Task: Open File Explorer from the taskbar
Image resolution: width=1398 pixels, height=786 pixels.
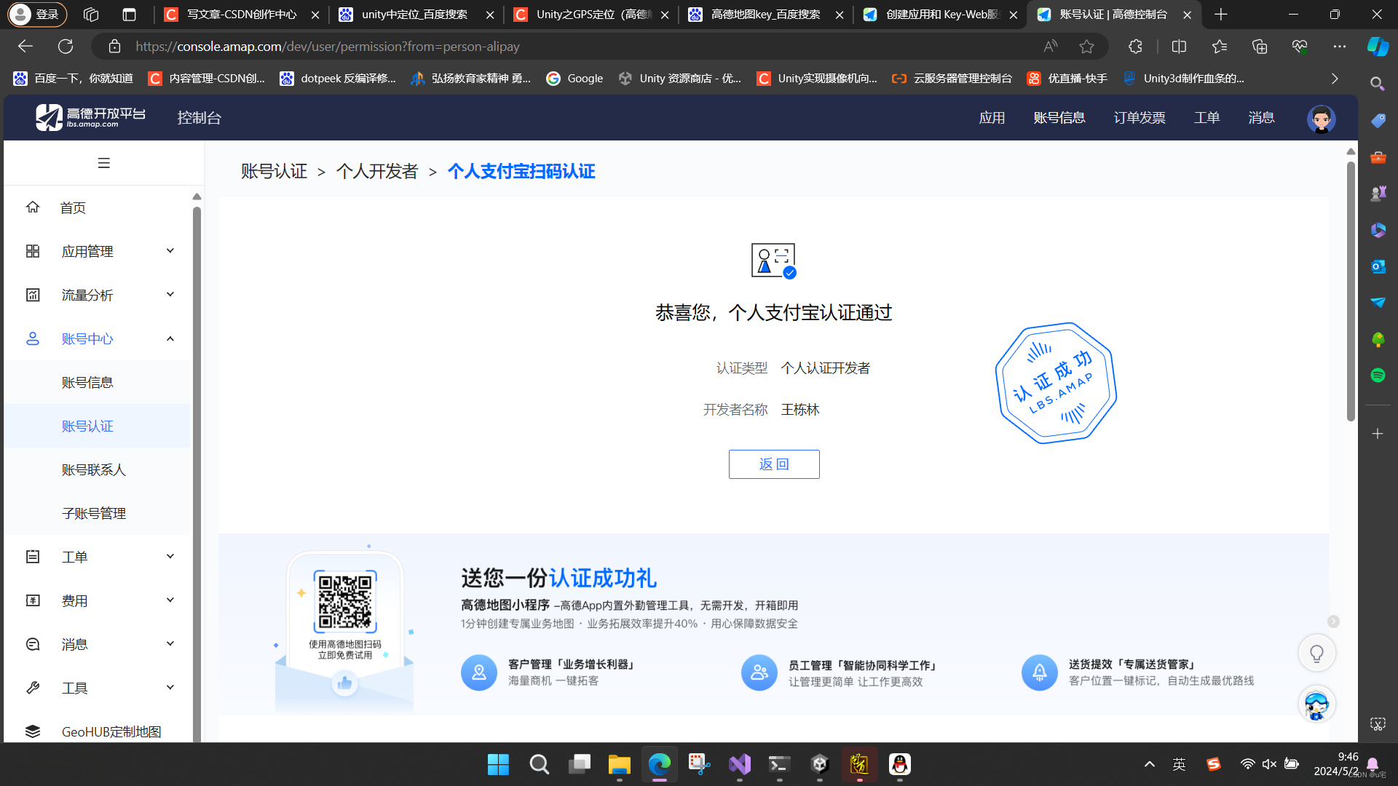Action: [x=619, y=764]
